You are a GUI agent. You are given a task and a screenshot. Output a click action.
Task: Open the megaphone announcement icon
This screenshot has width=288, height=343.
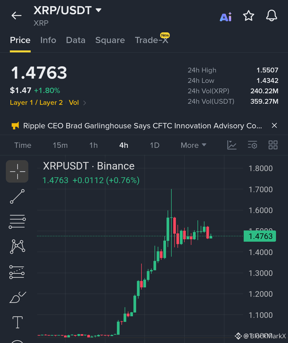tap(15, 126)
